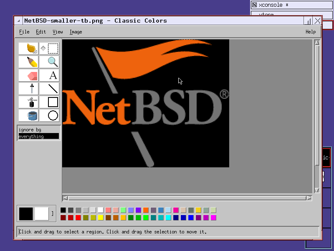Close the Classic Colors window
Screen dimensions: 334x251
[317, 20]
